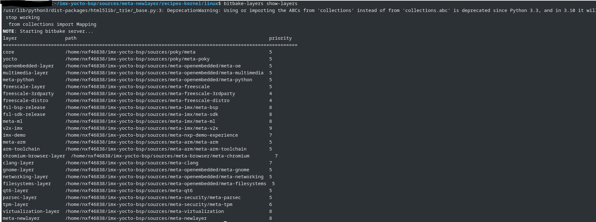The height and width of the screenshot is (222, 596).
Task: Click the filesystems-layer name
Action: click(27, 184)
